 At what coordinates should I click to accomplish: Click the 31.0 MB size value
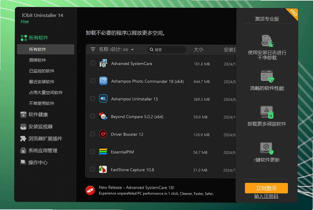[x=200, y=170]
